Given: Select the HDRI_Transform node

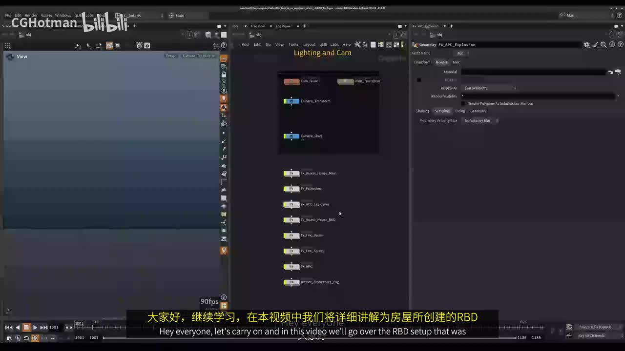Looking at the screenshot, I should tap(345, 81).
